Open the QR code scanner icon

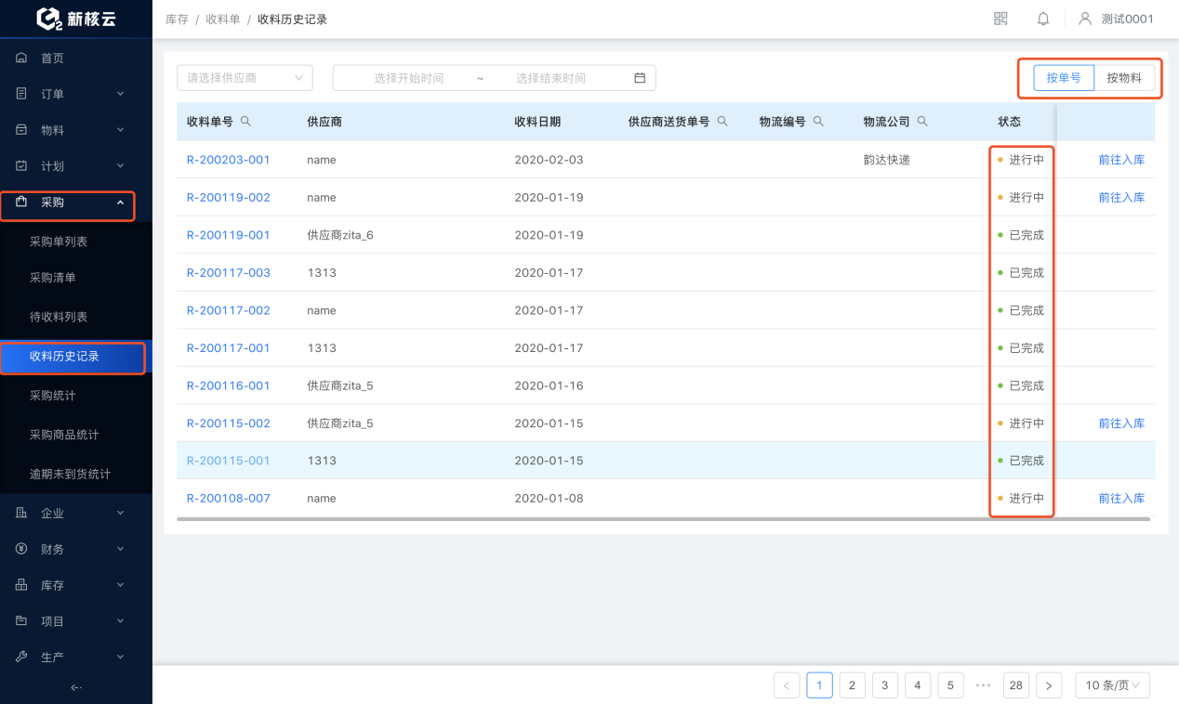point(1000,19)
